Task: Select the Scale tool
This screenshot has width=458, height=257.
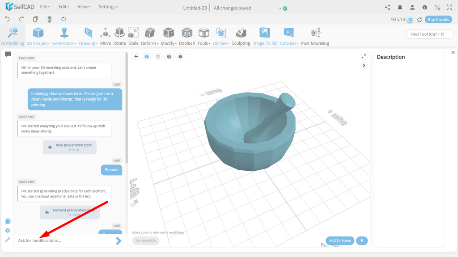Action: point(133,36)
